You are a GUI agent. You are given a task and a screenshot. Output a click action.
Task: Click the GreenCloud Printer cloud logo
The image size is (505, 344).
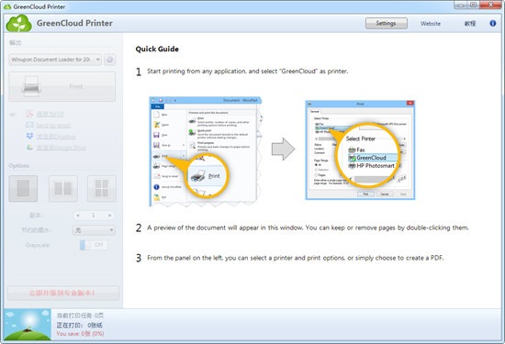point(19,23)
